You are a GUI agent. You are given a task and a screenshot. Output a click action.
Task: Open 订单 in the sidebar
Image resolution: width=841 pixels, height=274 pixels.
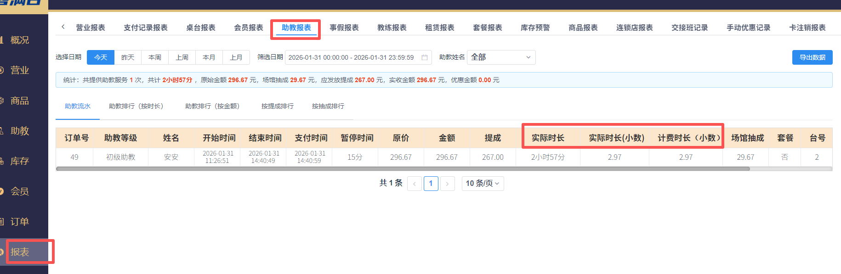click(19, 222)
